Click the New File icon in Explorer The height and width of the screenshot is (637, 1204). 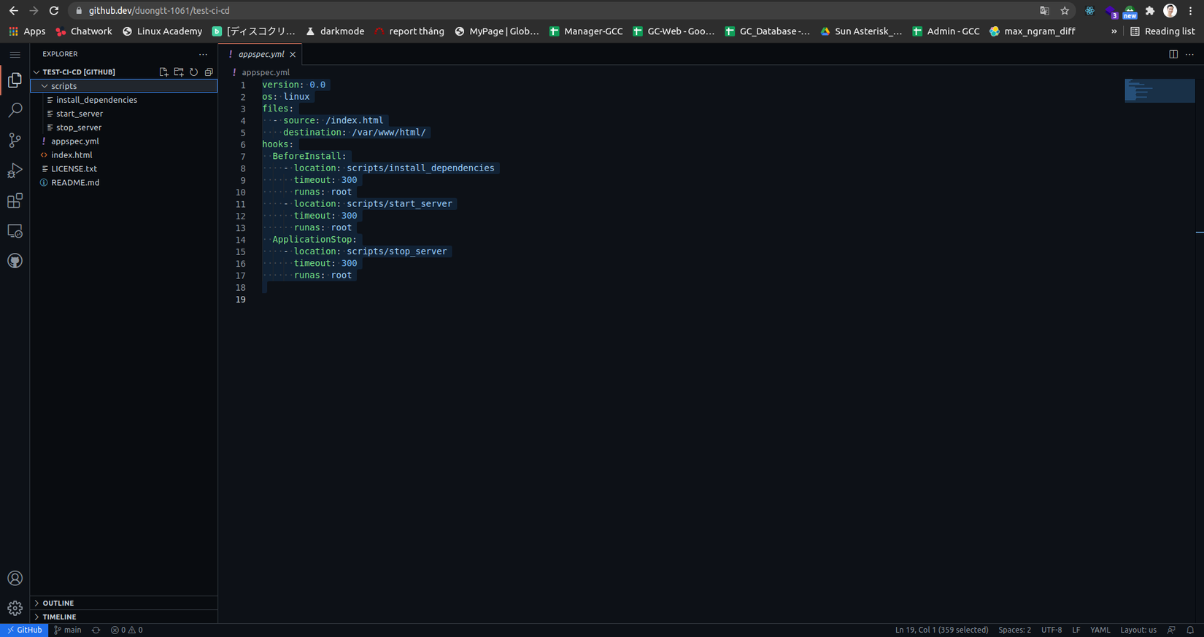coord(163,72)
